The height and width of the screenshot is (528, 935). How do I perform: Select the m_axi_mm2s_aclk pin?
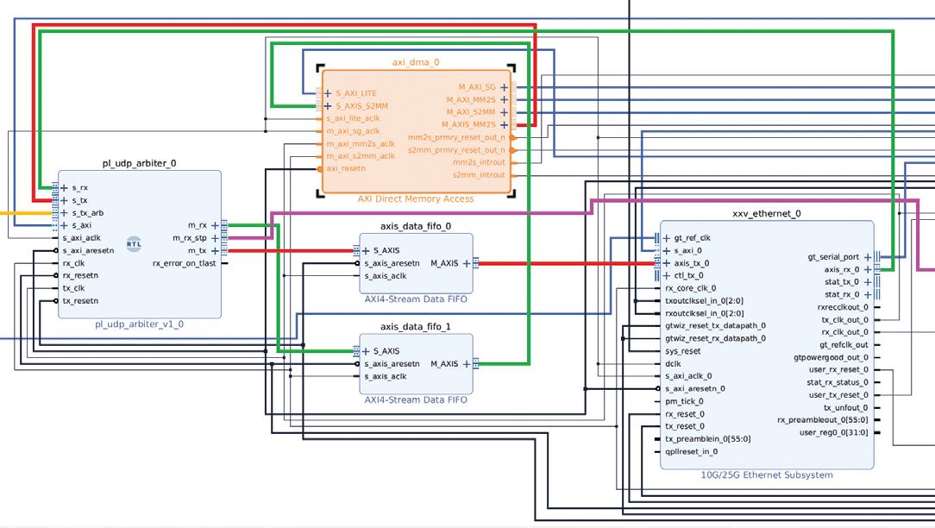click(x=361, y=144)
